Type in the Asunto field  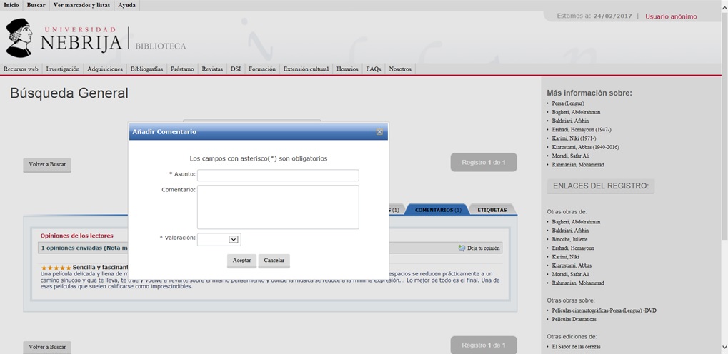278,175
